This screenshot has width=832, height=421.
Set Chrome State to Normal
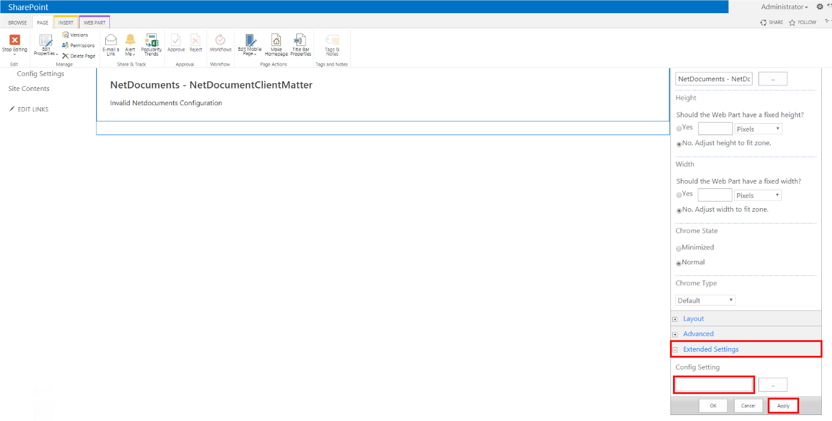(679, 263)
